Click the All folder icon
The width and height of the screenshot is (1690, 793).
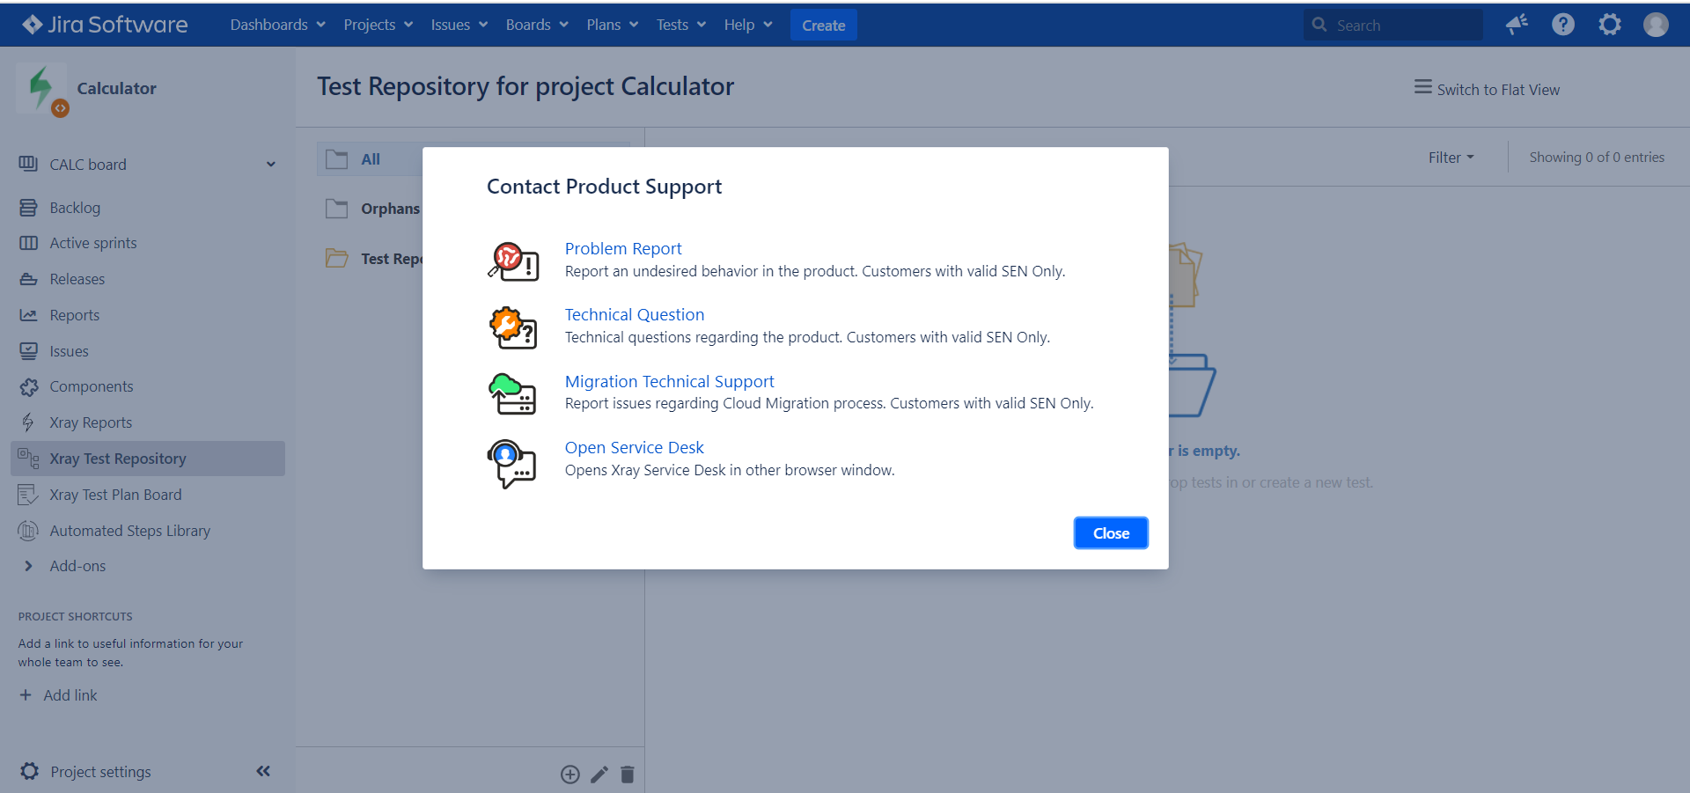336,159
